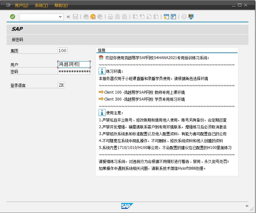Click the green checkmark Enter icon

point(13,17)
